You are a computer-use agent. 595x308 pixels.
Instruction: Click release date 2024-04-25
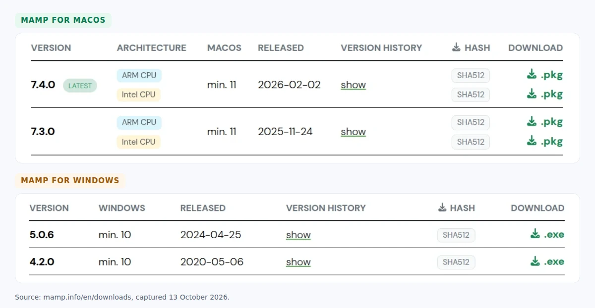coord(211,235)
